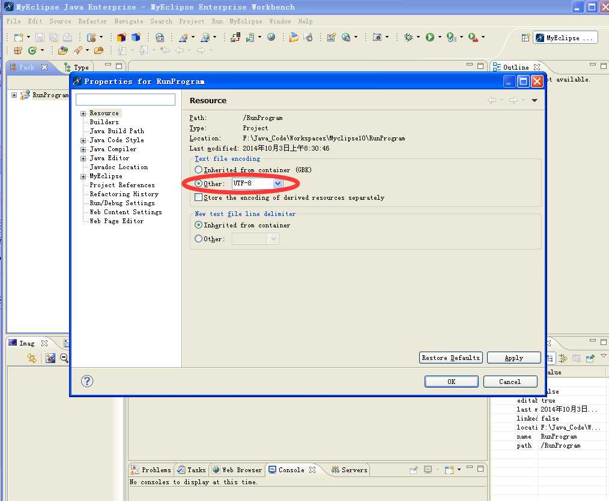Open the MyEclipse menu
609x501 pixels.
pos(246,21)
